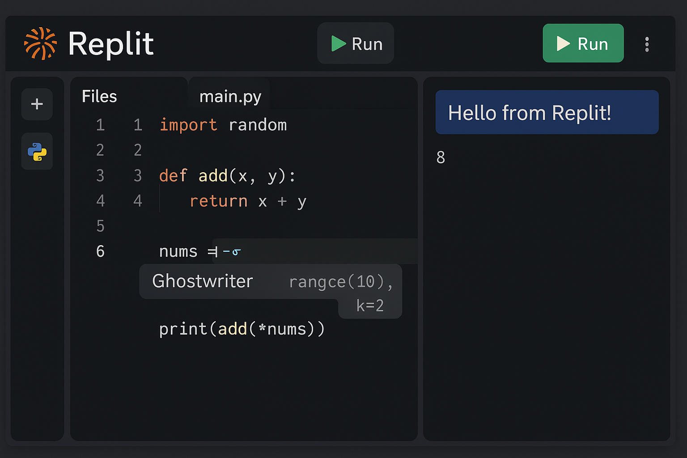Accept the 'rangce(10),' suggestion text
Screen dimensions: 687x458
click(x=341, y=282)
